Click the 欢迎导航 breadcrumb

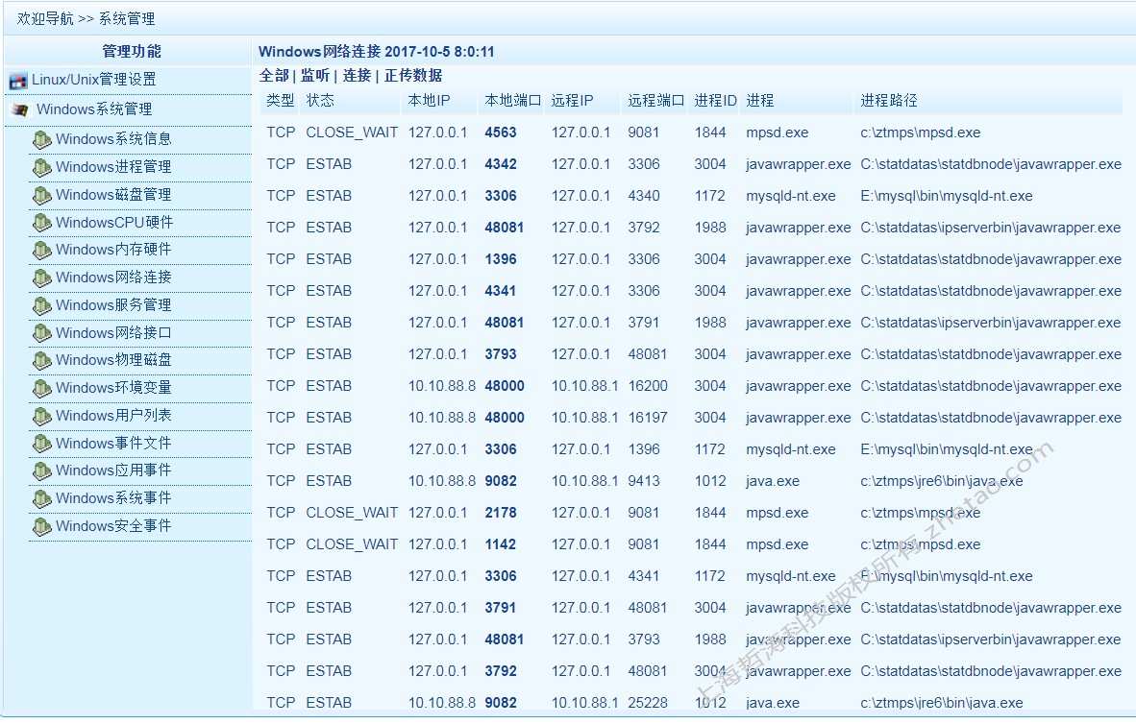click(45, 19)
